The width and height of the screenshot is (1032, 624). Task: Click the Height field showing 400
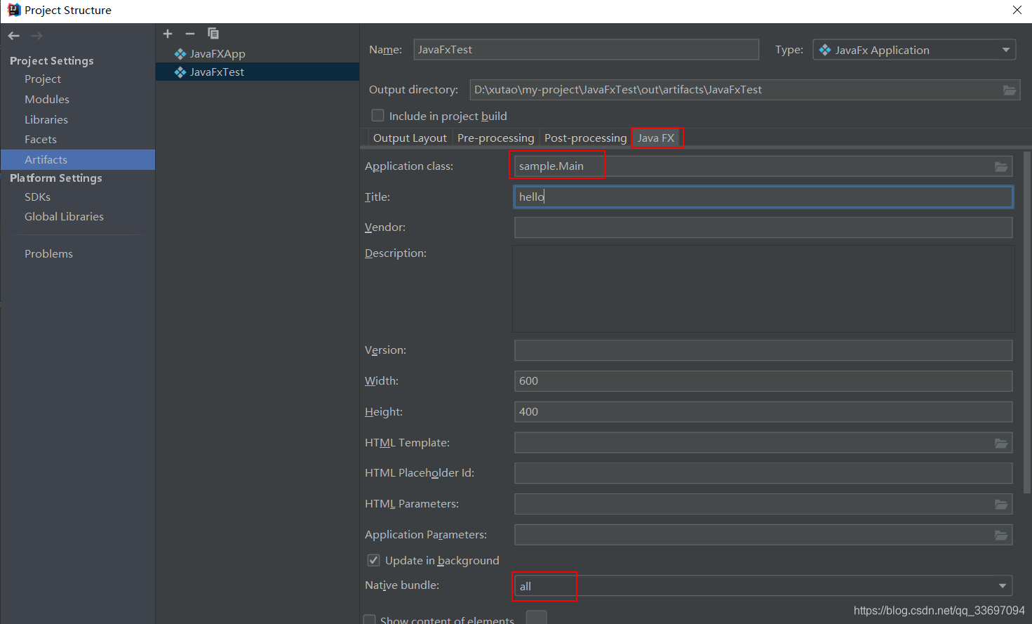763,412
